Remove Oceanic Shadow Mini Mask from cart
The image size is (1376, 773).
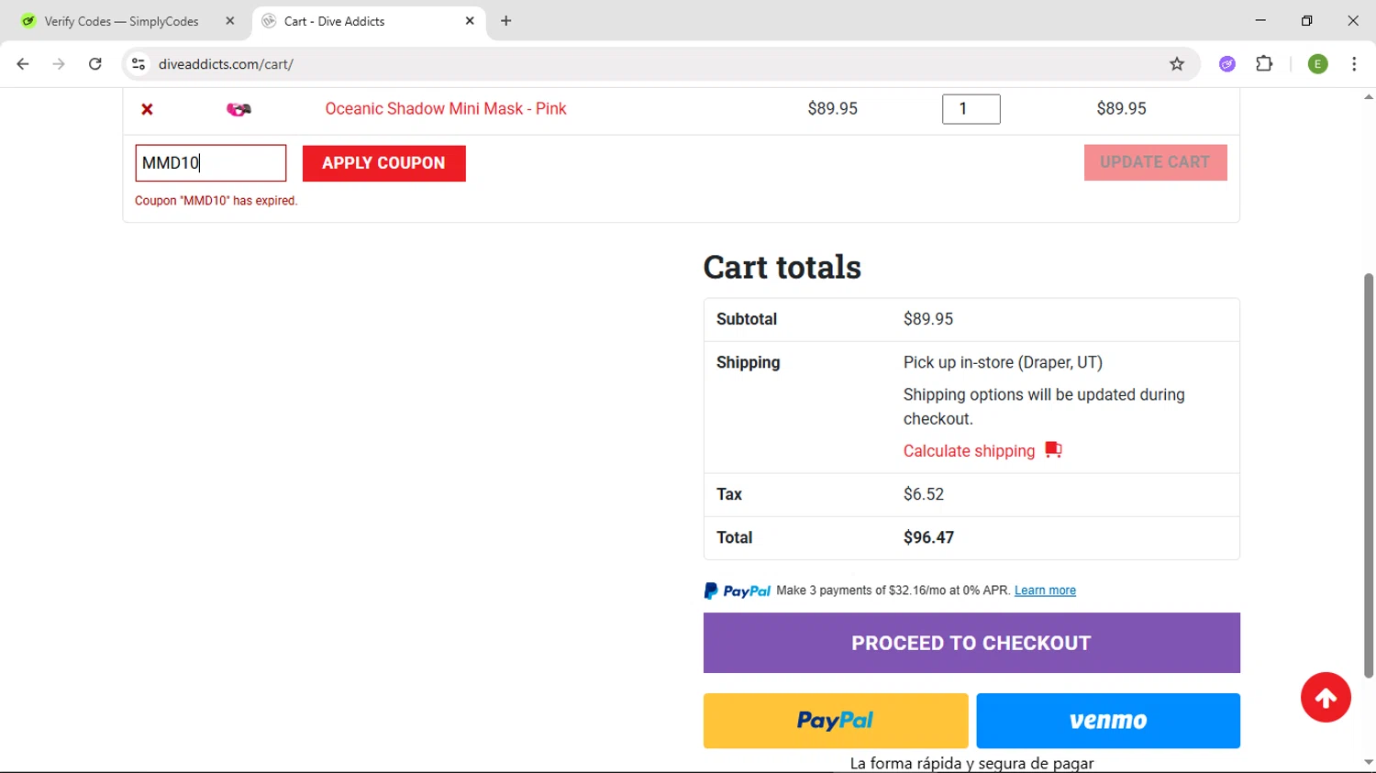(147, 109)
